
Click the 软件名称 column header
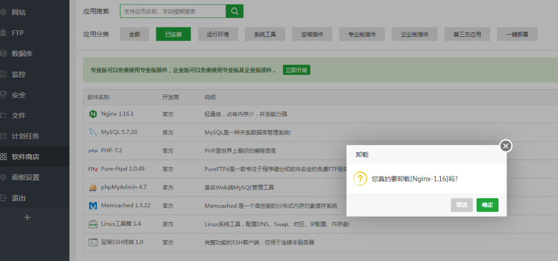coord(98,97)
